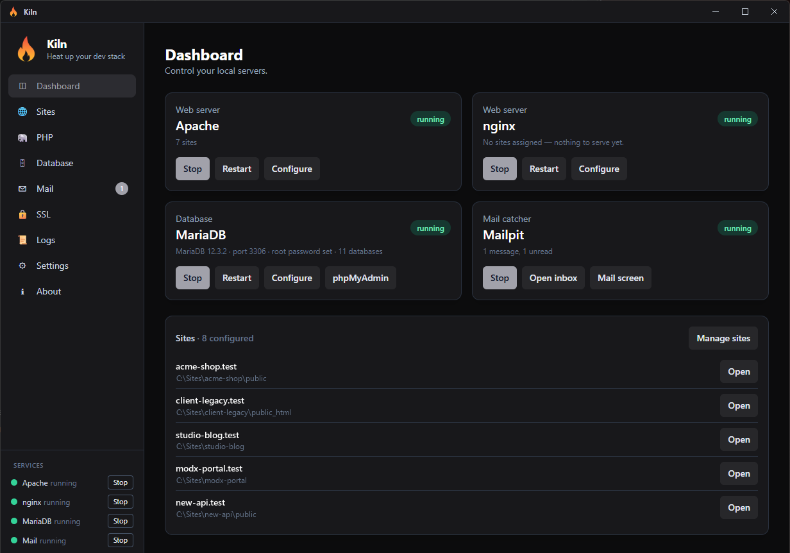Open the modx-portal.test site
Viewport: 790px width, 553px height.
[739, 473]
